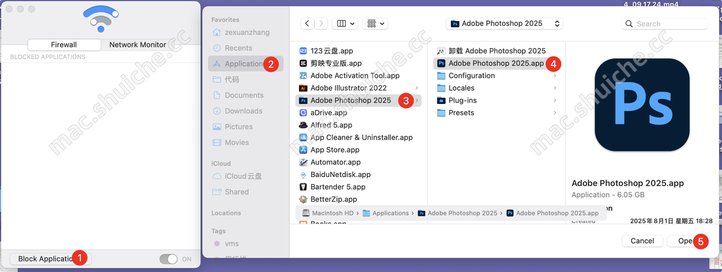Select Adobe Activation Tool.app icon

[x=304, y=76]
